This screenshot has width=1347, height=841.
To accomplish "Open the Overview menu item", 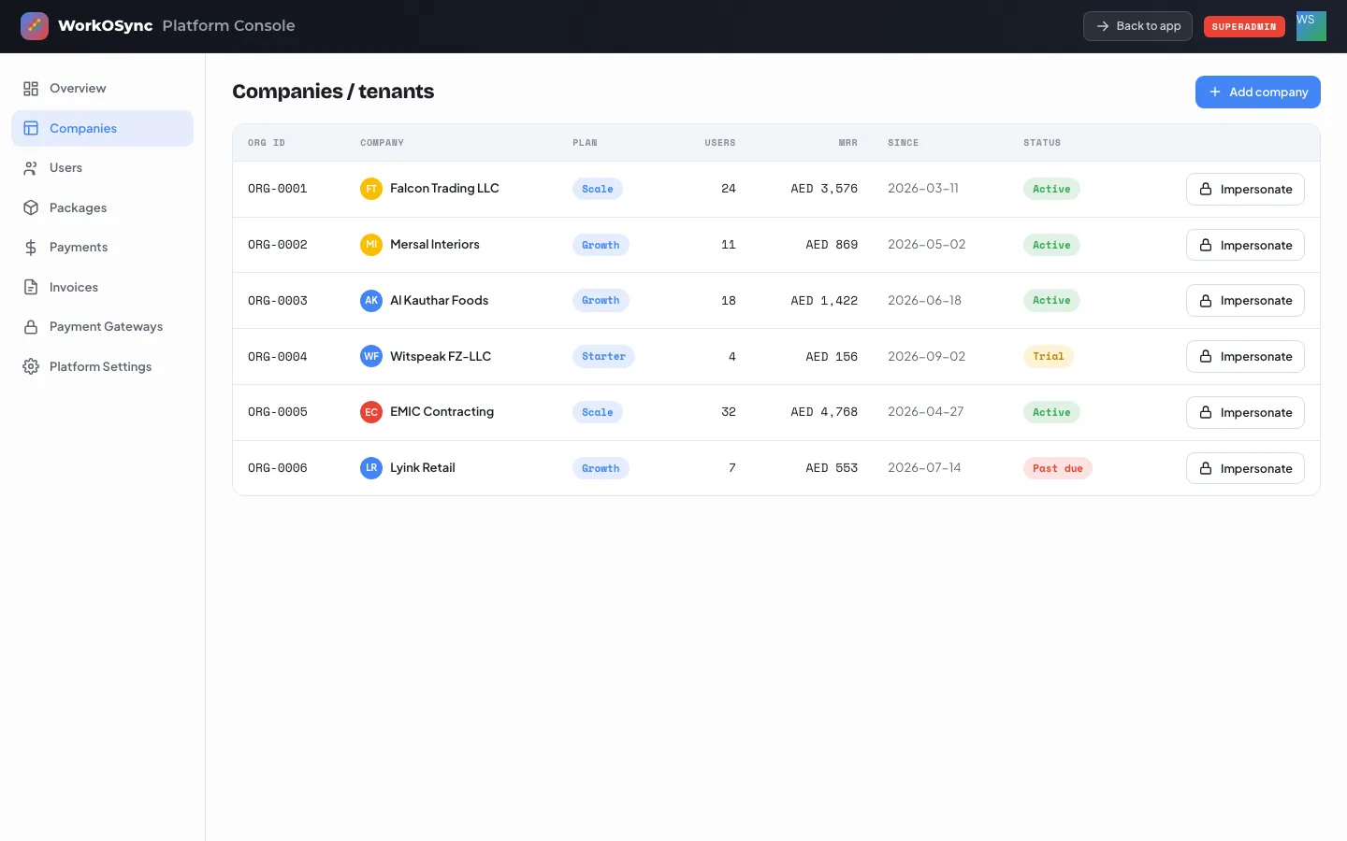I will tap(103, 89).
